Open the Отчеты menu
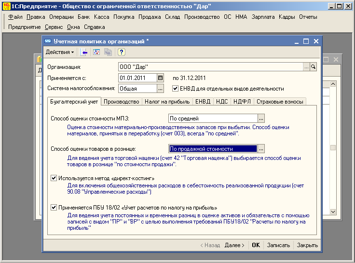 pyautogui.click(x=308, y=17)
